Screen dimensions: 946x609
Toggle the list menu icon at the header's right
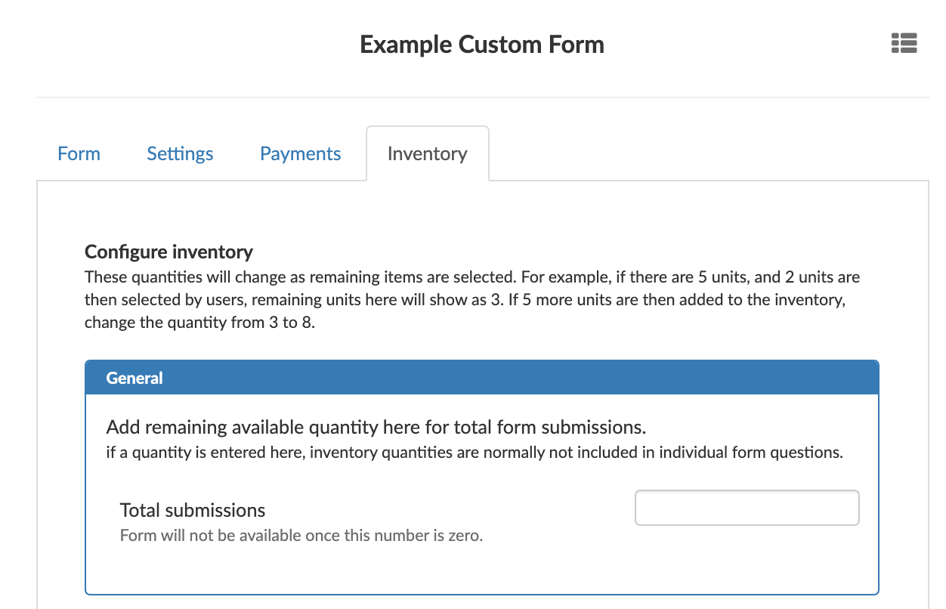(x=904, y=43)
